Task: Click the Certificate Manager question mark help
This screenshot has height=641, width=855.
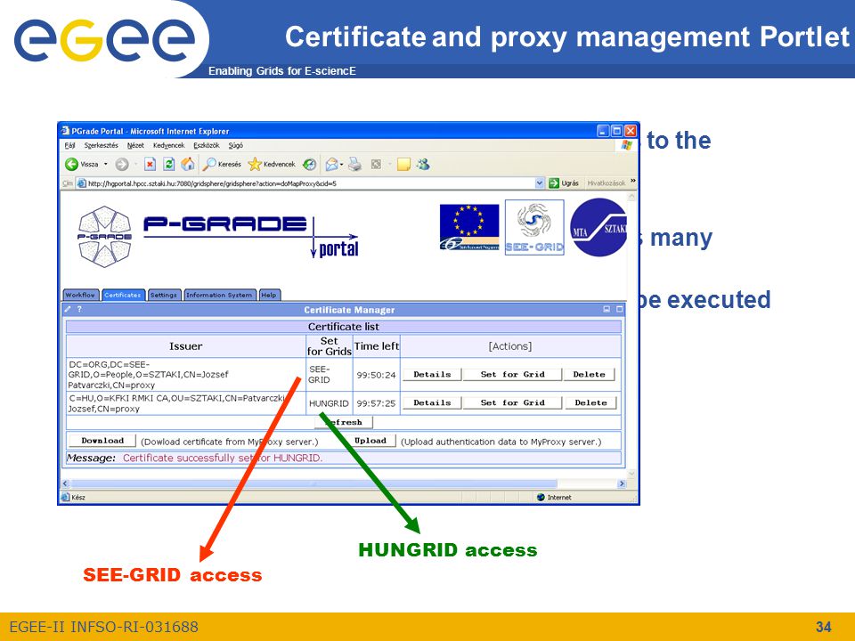Action: 79,309
